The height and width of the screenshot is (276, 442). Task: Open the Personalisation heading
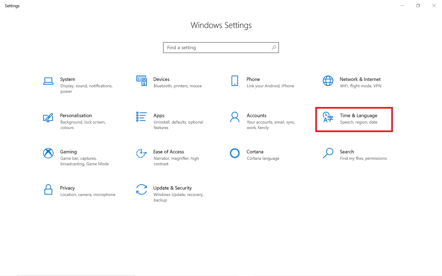(x=76, y=116)
